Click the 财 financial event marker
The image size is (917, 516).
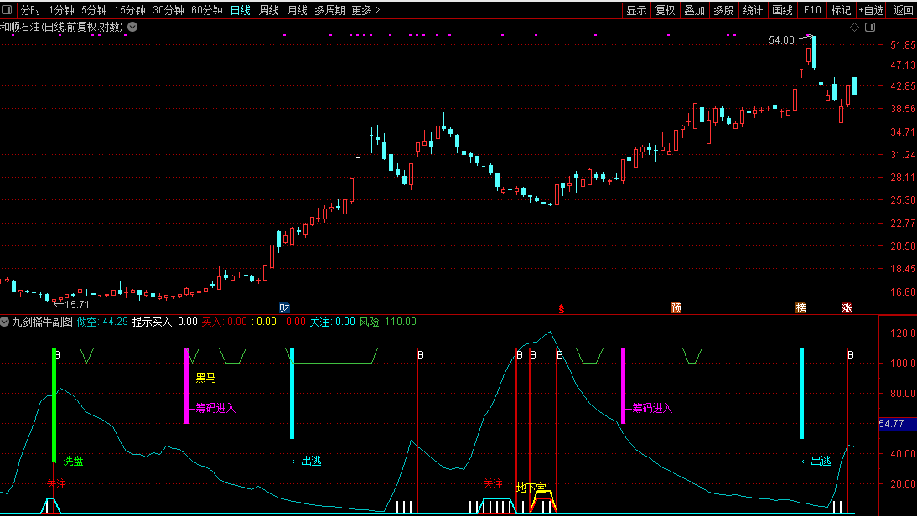click(285, 308)
